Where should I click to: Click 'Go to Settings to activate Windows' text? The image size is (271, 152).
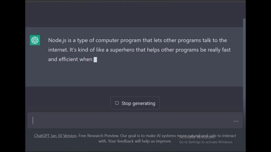click(x=206, y=142)
